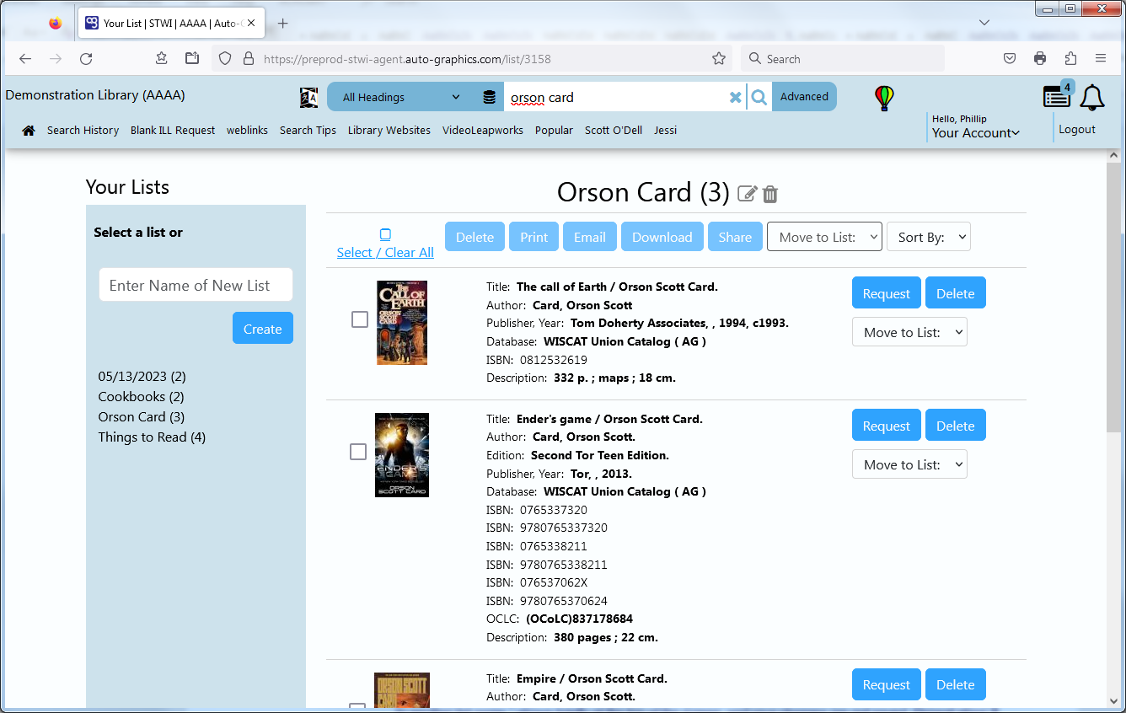Click Select / Clear All link

385,253
